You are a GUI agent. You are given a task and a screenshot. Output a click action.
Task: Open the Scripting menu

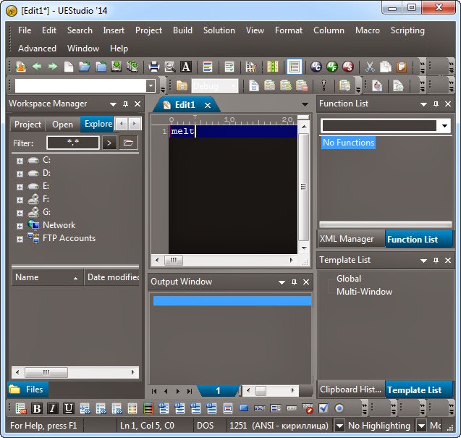[x=407, y=30]
